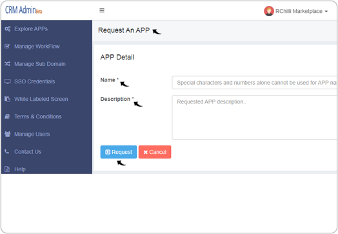Click the Contact Us phone icon

click(7, 151)
